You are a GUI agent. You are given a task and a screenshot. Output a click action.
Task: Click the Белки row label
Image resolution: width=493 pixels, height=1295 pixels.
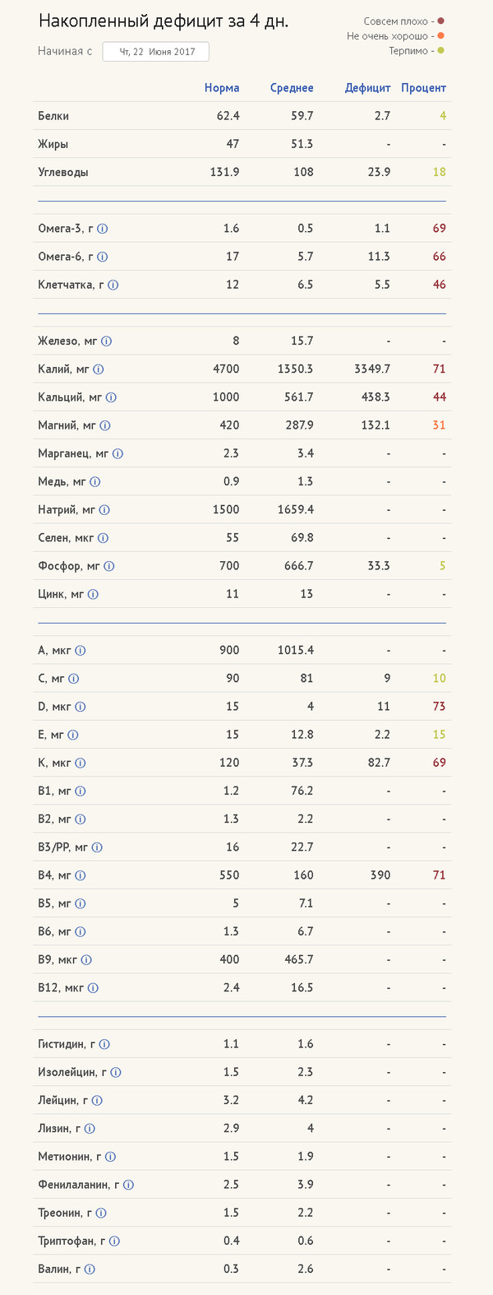tap(53, 116)
